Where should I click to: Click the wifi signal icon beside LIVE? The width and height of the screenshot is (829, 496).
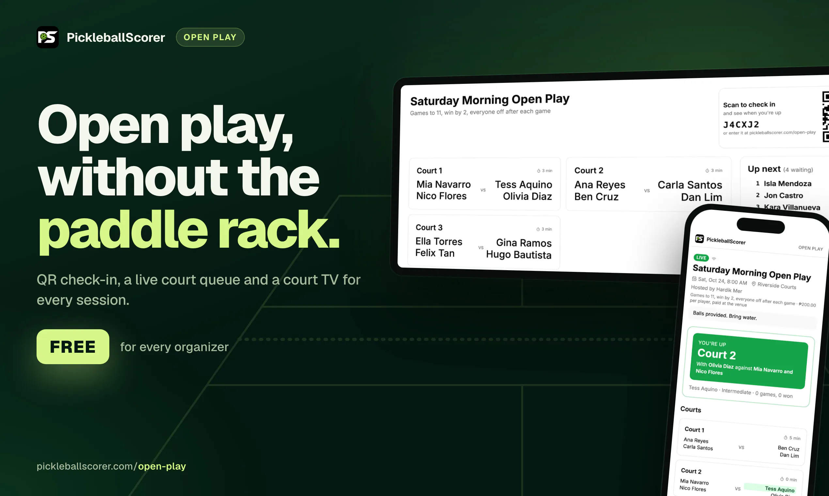click(x=714, y=259)
